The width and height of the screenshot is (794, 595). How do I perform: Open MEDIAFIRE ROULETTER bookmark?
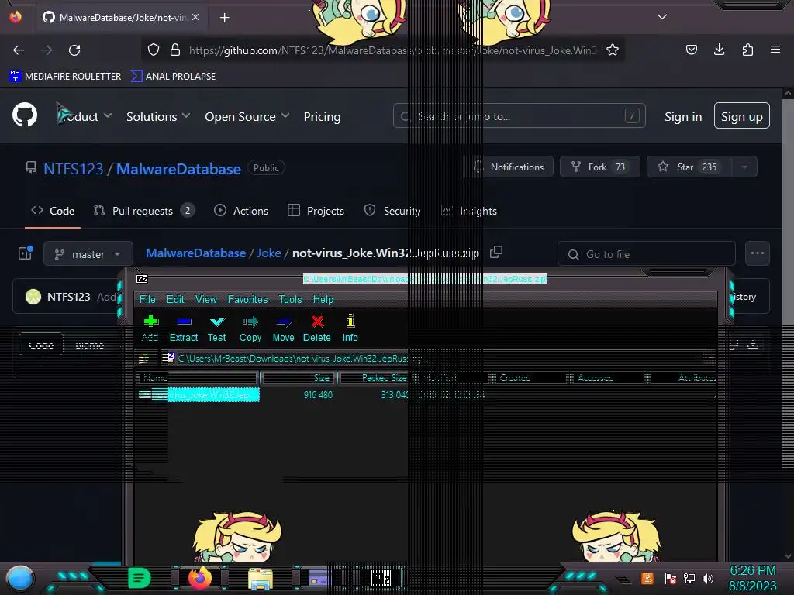coord(65,77)
